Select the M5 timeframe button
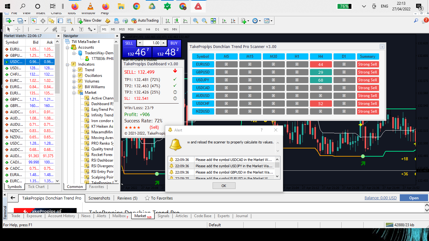This screenshot has width=429, height=241. (113, 29)
